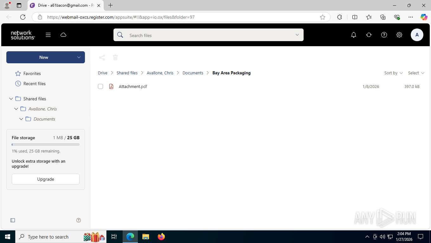Click the search magnifier icon

coord(120,35)
